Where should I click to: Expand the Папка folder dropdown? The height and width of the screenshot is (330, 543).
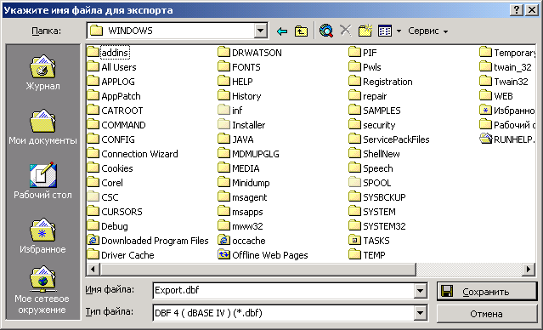[x=260, y=31]
